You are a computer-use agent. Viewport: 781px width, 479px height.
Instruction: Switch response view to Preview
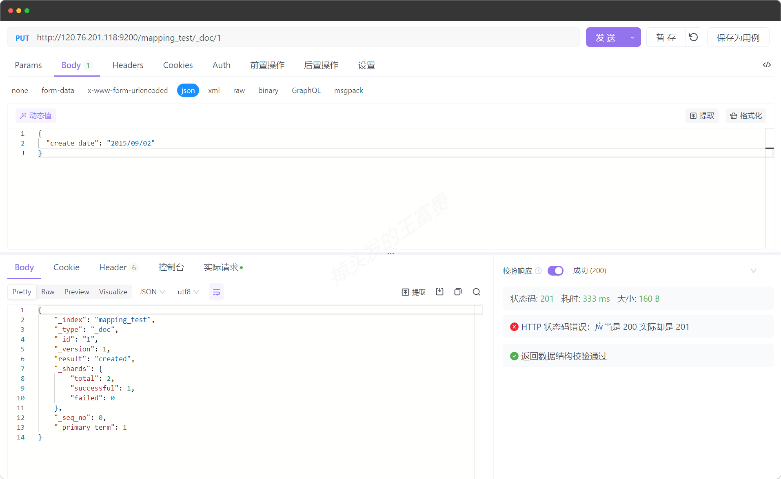[x=77, y=292]
